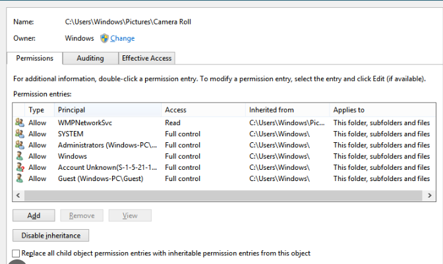Click the Disable inheritance button
443x264 pixels.
click(51, 236)
